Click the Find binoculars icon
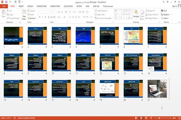Image resolution: width=181 pixels, height=120 pixels. 162,11
